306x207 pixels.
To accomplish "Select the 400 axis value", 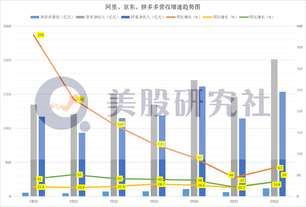I will 299,26.
